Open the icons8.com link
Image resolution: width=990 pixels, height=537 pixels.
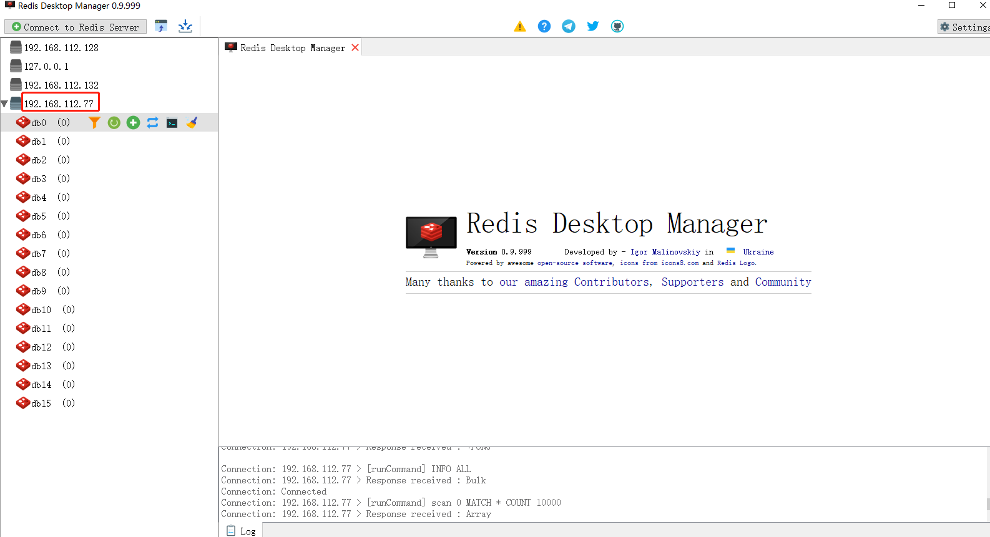[680, 263]
